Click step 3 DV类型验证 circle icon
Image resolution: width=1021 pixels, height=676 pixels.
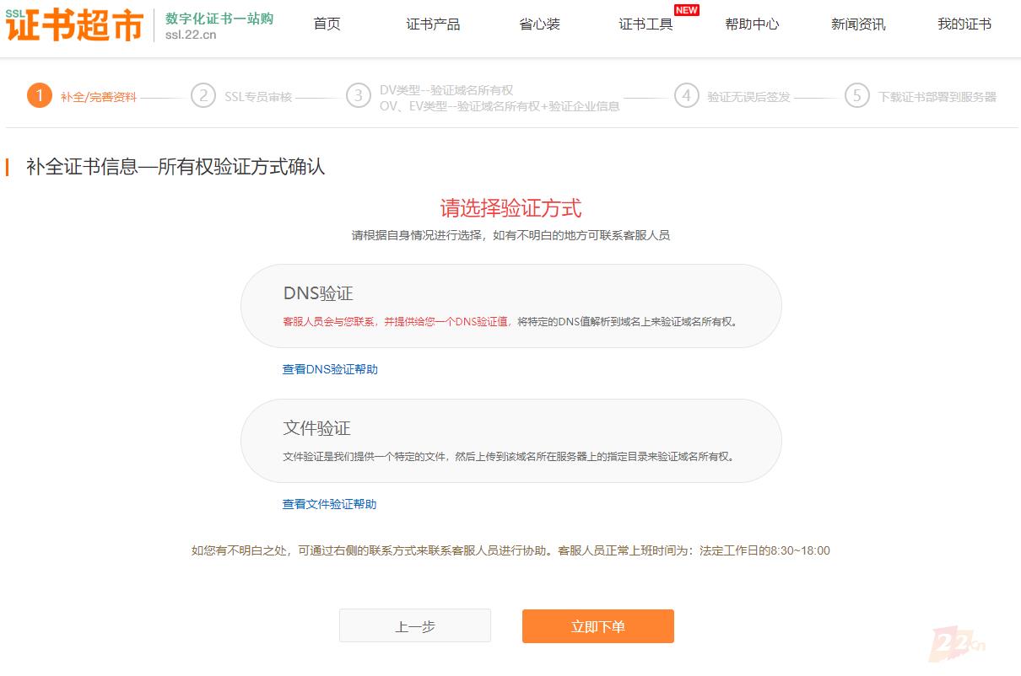[x=357, y=95]
